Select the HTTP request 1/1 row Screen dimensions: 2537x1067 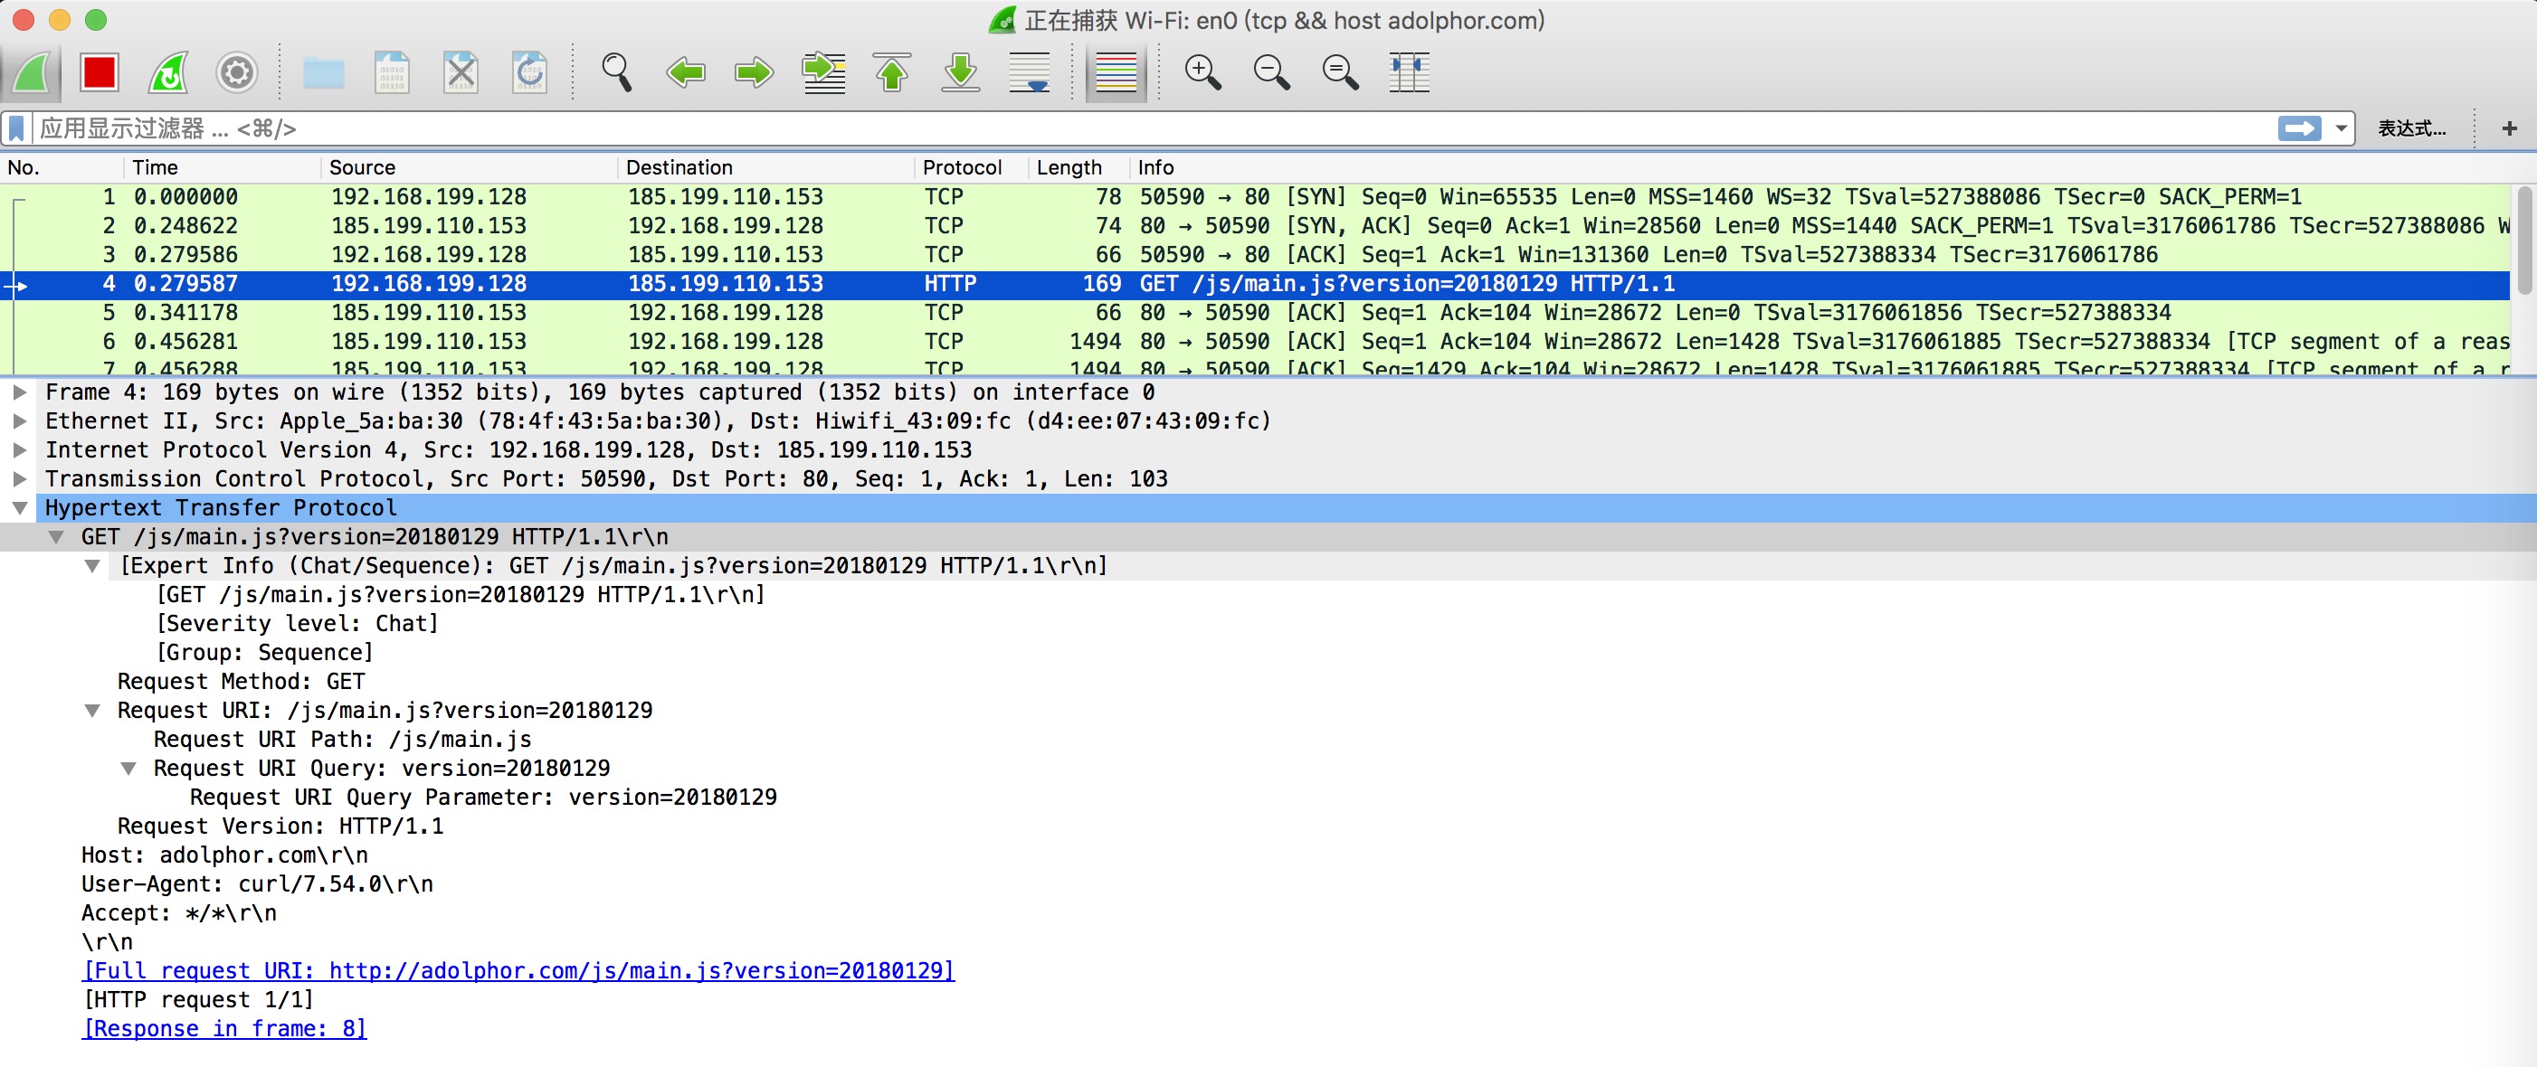(x=198, y=1000)
